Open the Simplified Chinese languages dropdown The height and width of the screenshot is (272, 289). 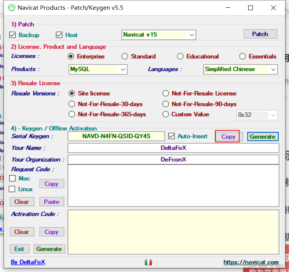(240, 69)
